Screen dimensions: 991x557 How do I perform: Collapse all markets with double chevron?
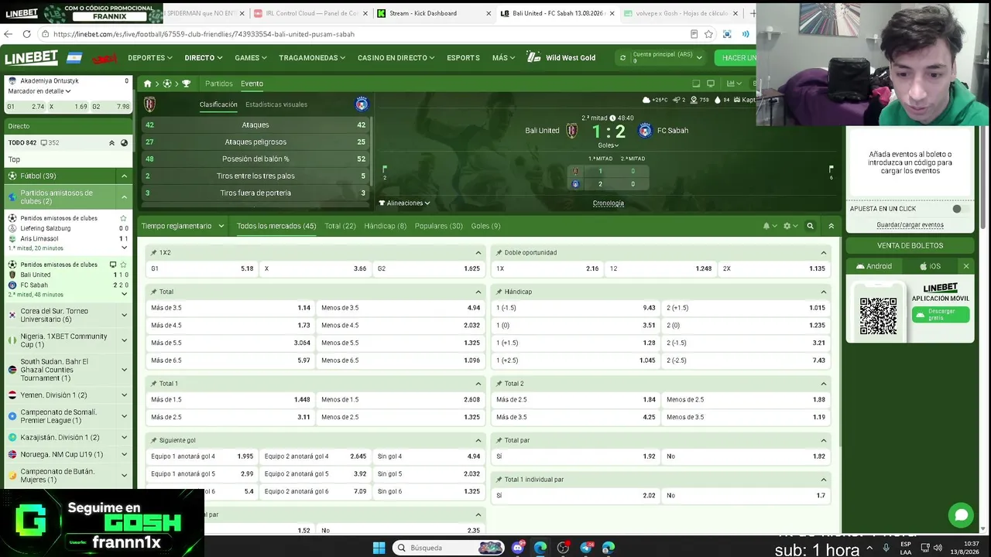tap(831, 226)
